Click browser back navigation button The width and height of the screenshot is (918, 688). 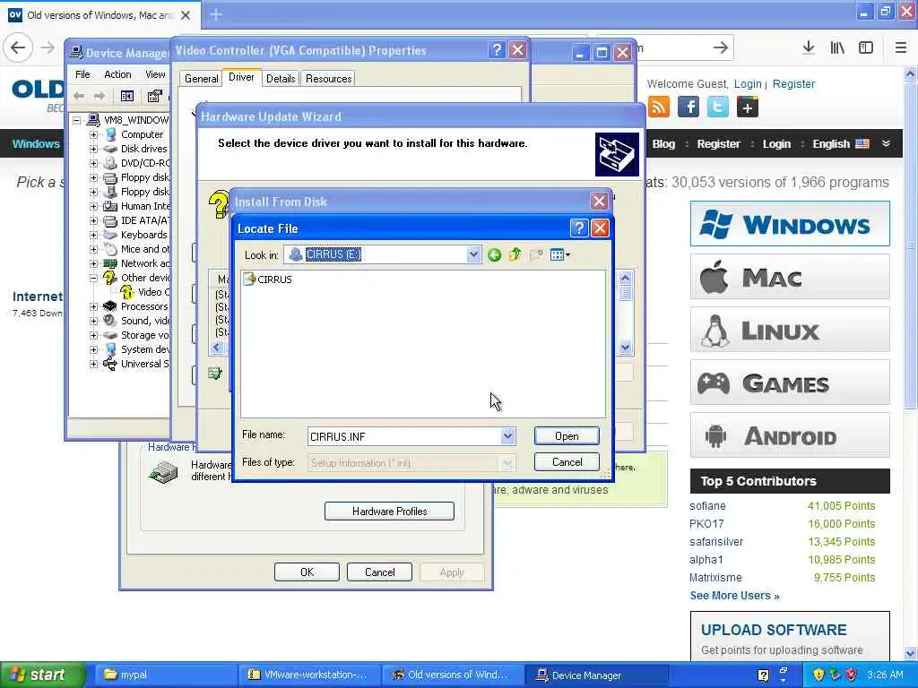18,47
